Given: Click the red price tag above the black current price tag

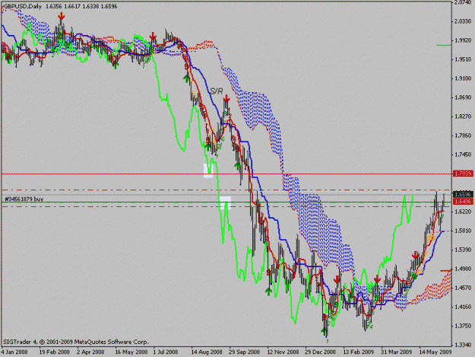Looking at the screenshot, I should (x=463, y=174).
